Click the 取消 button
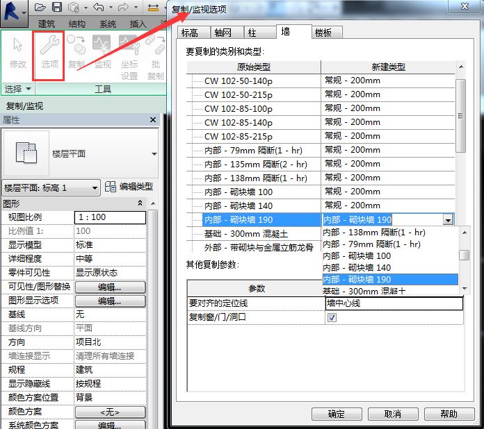 pyautogui.click(x=393, y=414)
